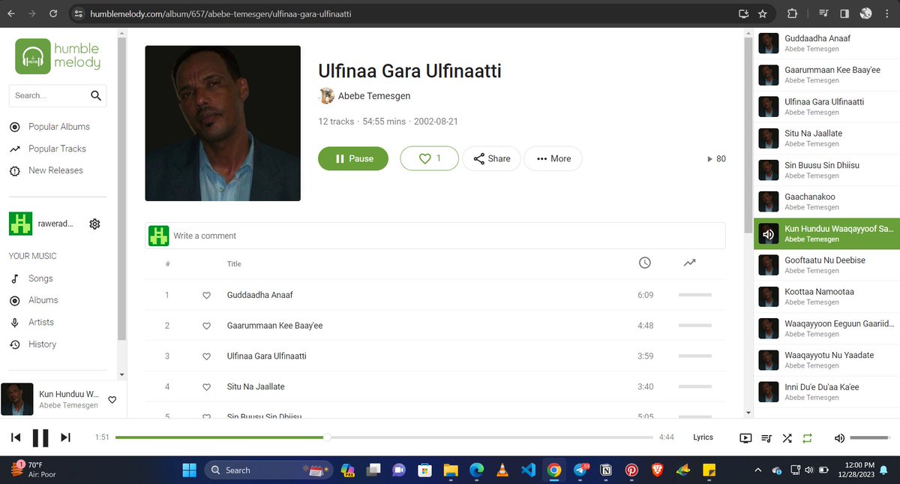This screenshot has height=484, width=900.
Task: Seek within the track progress bar
Action: click(x=384, y=437)
